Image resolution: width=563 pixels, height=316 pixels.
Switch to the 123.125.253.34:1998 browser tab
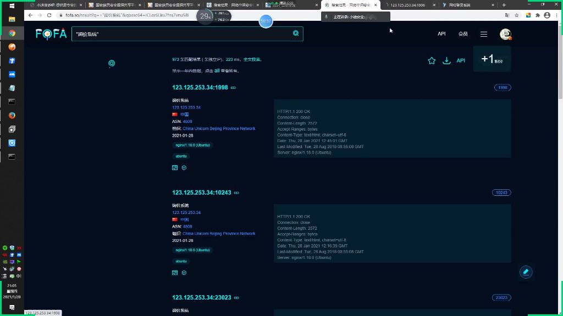[x=409, y=5]
